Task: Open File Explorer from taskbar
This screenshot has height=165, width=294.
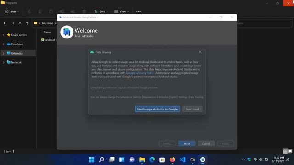Action: (142, 159)
